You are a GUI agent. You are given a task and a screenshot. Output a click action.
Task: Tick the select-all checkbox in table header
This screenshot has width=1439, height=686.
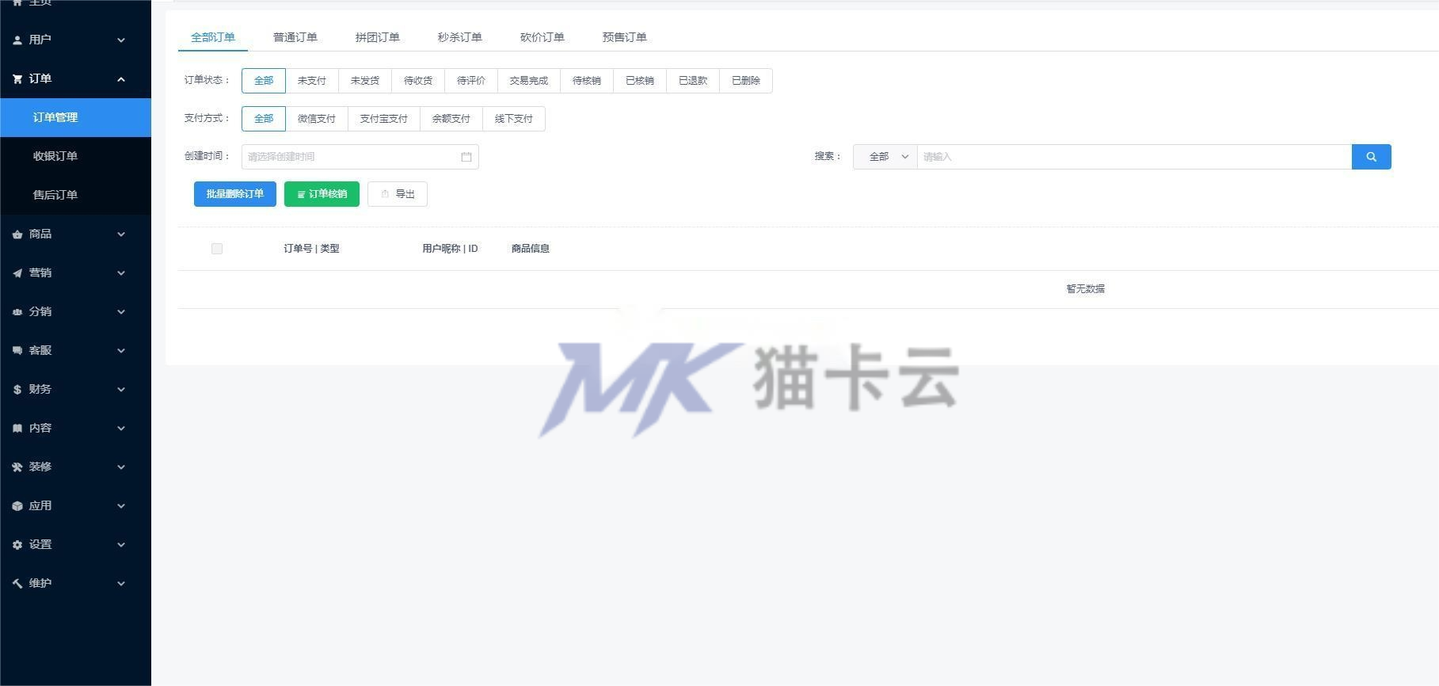pyautogui.click(x=217, y=249)
